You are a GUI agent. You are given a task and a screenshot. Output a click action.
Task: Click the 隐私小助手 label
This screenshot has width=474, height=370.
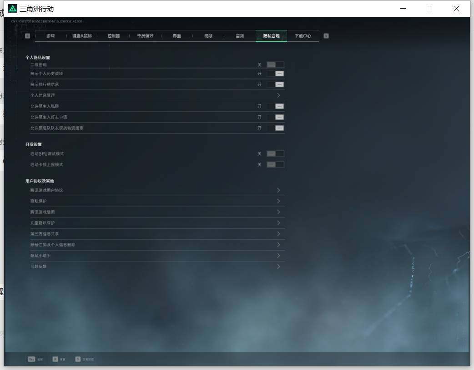[40, 255]
